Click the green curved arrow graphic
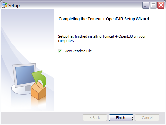 40,78
